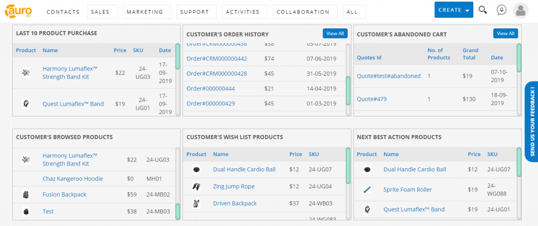Screen dimensions: 538x226
Task: Select the Activities menu item
Action: point(245,12)
